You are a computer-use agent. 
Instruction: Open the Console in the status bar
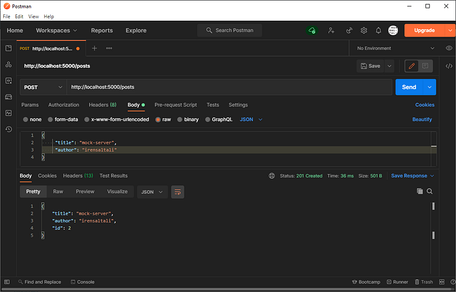pos(83,282)
